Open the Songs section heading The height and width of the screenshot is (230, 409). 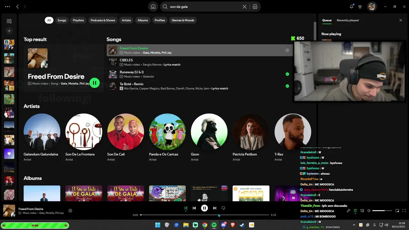tap(114, 39)
